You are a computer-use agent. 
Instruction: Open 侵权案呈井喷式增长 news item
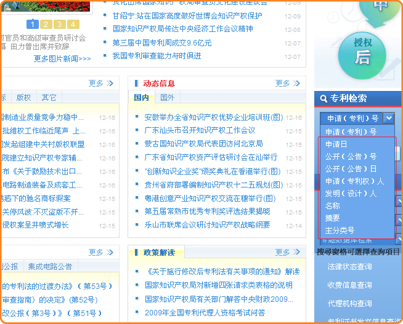click(35, 225)
